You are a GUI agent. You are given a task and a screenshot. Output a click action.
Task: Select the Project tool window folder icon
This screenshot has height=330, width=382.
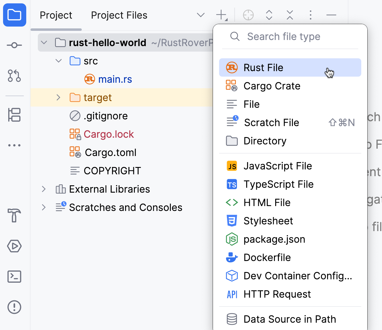14,15
